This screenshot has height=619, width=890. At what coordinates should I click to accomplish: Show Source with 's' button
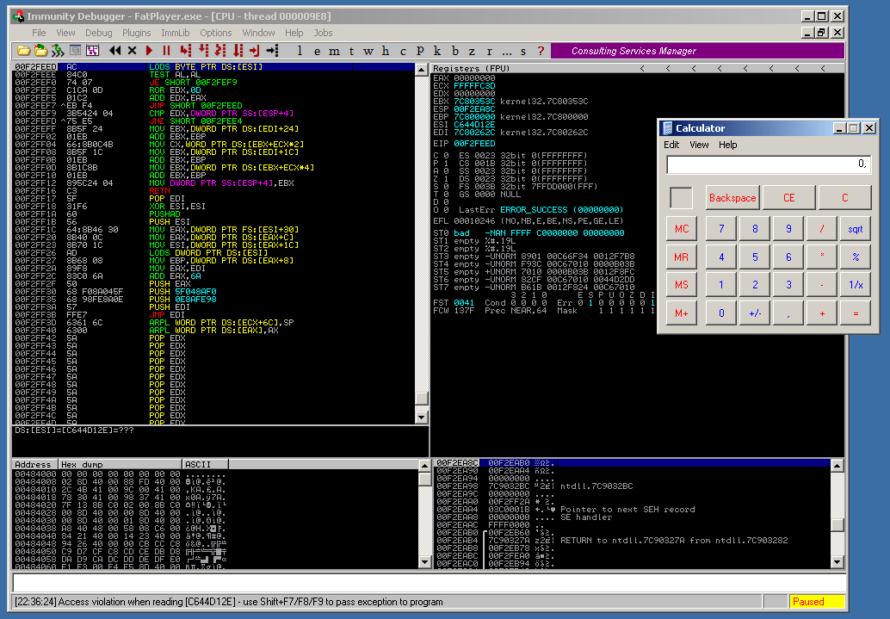(523, 51)
